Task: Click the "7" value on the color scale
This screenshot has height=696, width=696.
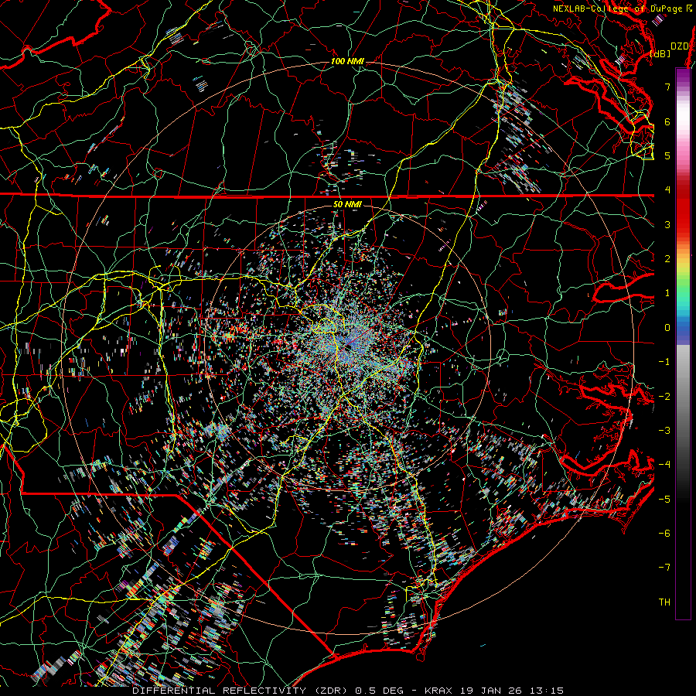Action: click(x=667, y=87)
